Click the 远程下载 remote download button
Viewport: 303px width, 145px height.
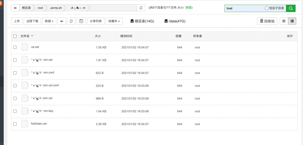tap(32, 21)
